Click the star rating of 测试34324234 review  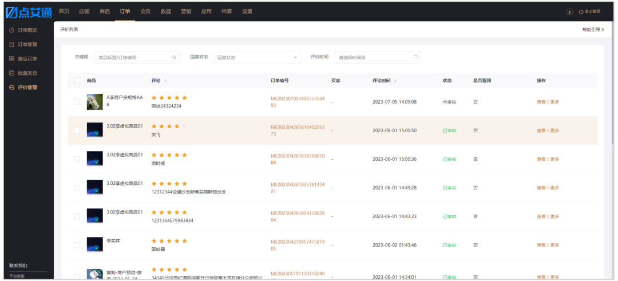click(169, 98)
